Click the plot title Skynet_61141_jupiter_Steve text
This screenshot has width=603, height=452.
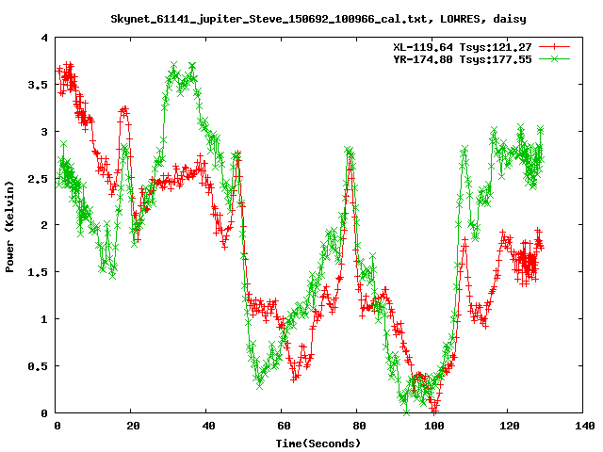pos(318,19)
